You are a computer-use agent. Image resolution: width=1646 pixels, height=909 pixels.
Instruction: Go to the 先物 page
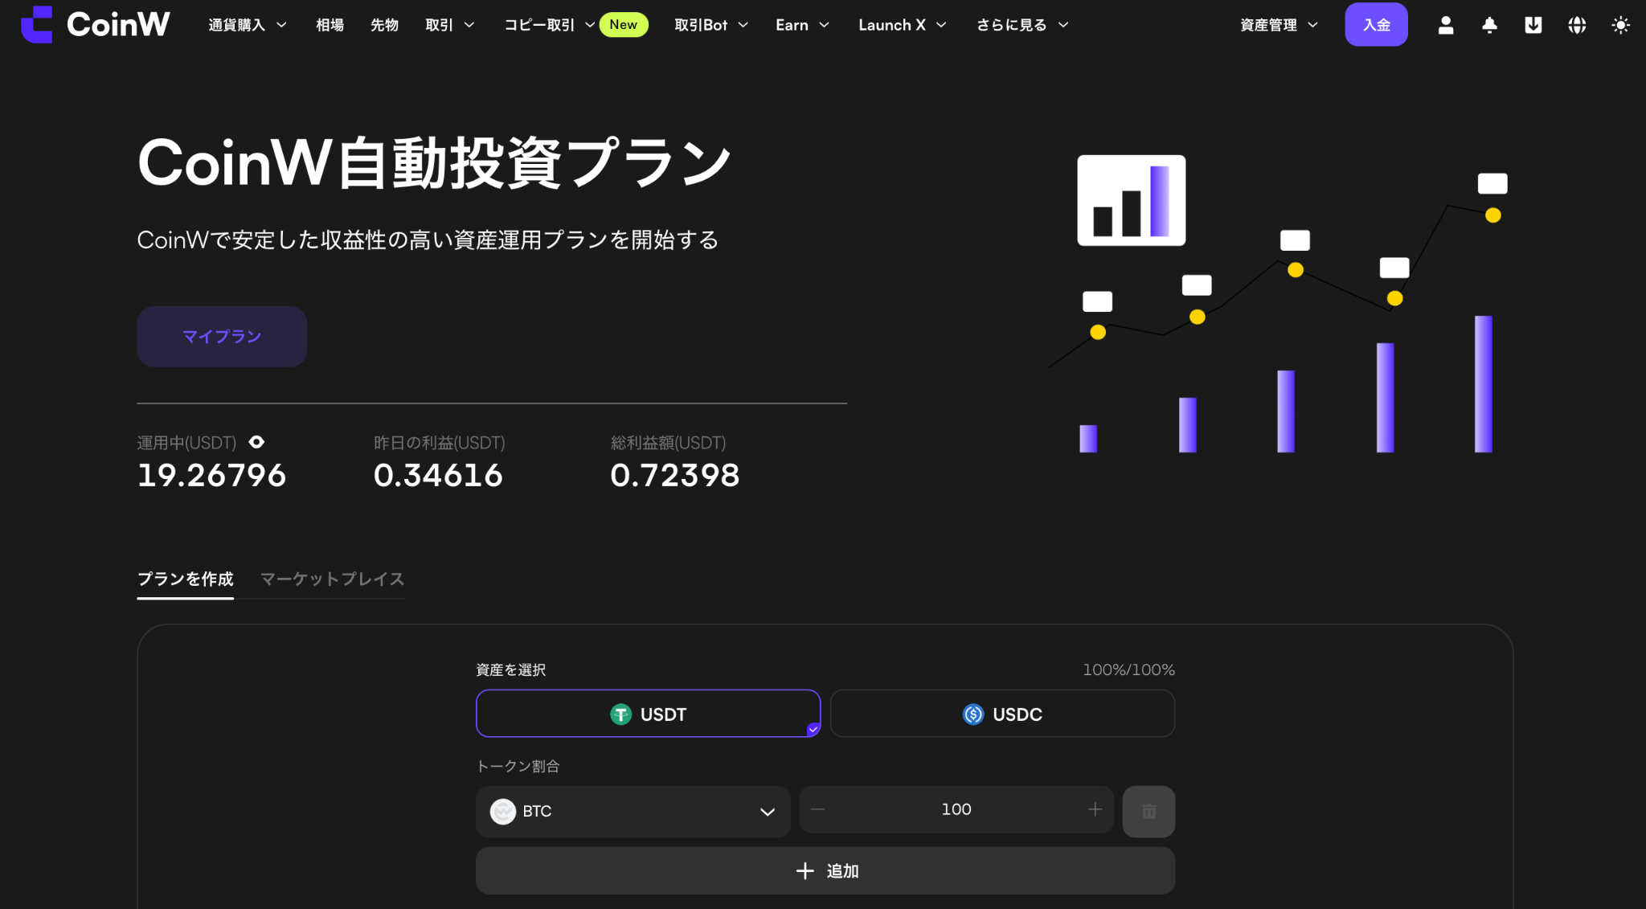tap(384, 25)
